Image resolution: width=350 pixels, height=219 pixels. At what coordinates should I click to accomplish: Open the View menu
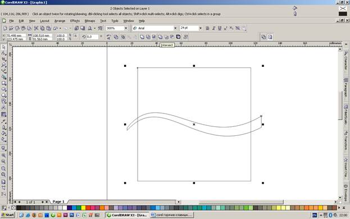pyautogui.click(x=32, y=21)
